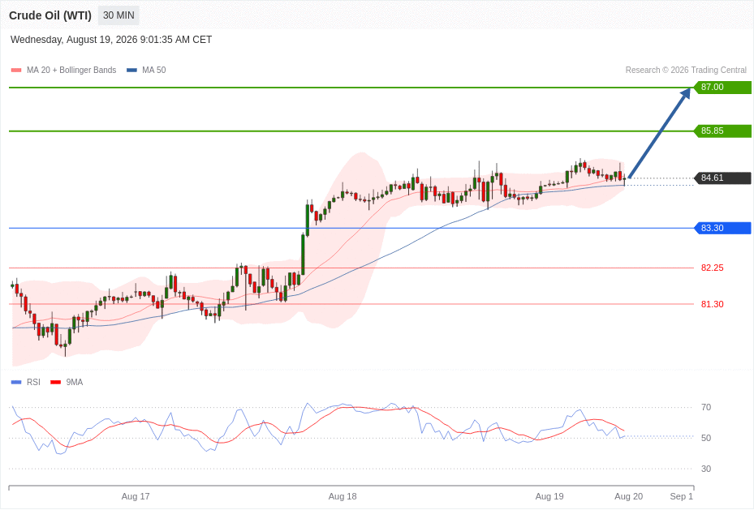Click the 81.30 support price value
This screenshot has width=754, height=510.
click(x=712, y=305)
